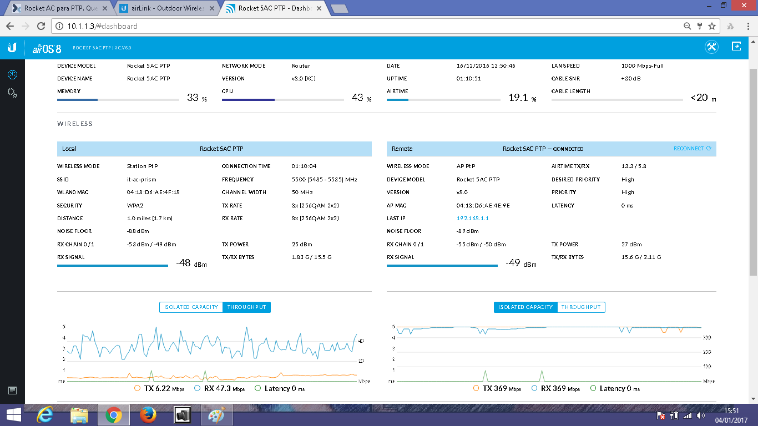This screenshot has height=426, width=758.
Task: Reload the dashboard page
Action: (x=41, y=26)
